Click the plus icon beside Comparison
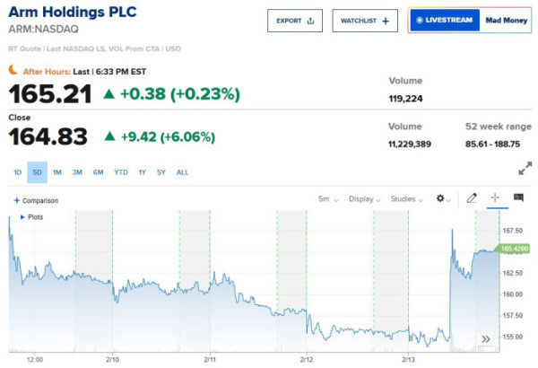The height and width of the screenshot is (368, 538). [x=17, y=200]
